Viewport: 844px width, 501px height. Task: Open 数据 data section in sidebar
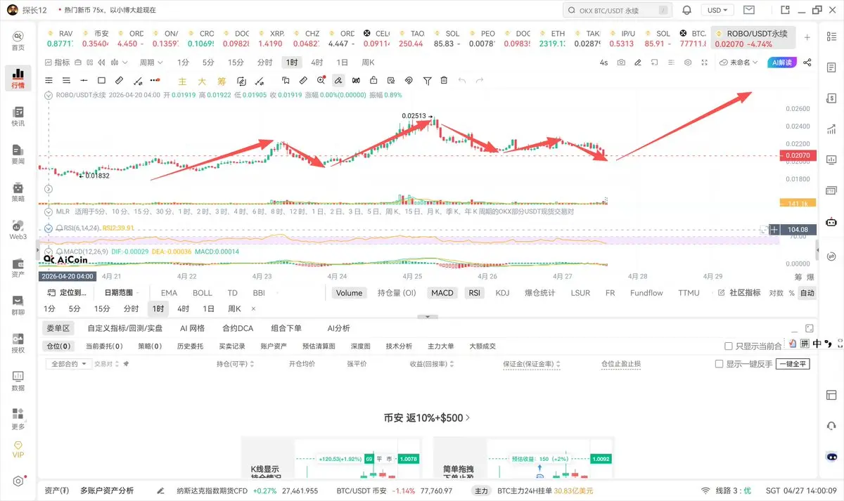(x=18, y=381)
